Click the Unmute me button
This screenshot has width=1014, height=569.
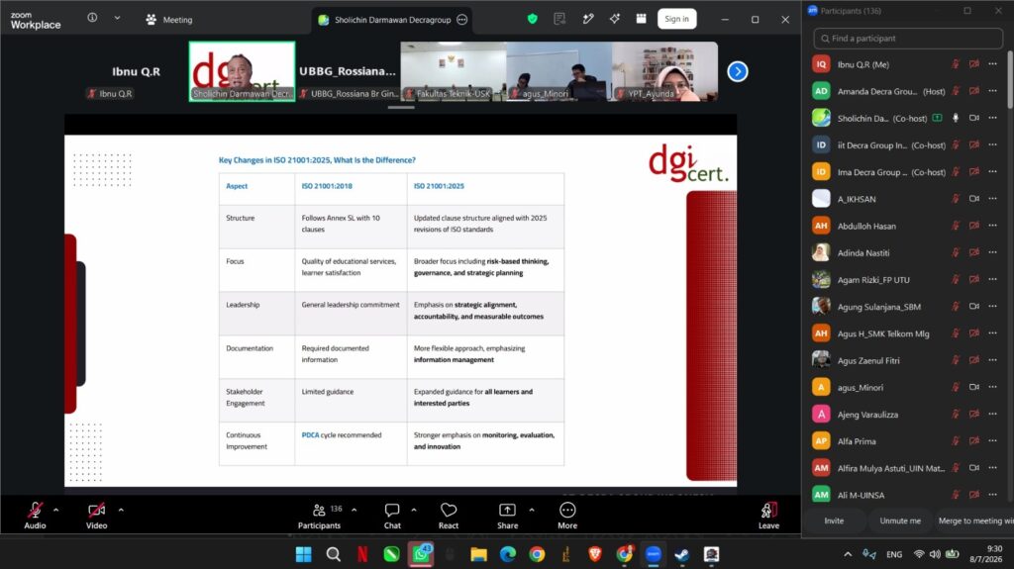pyautogui.click(x=900, y=521)
